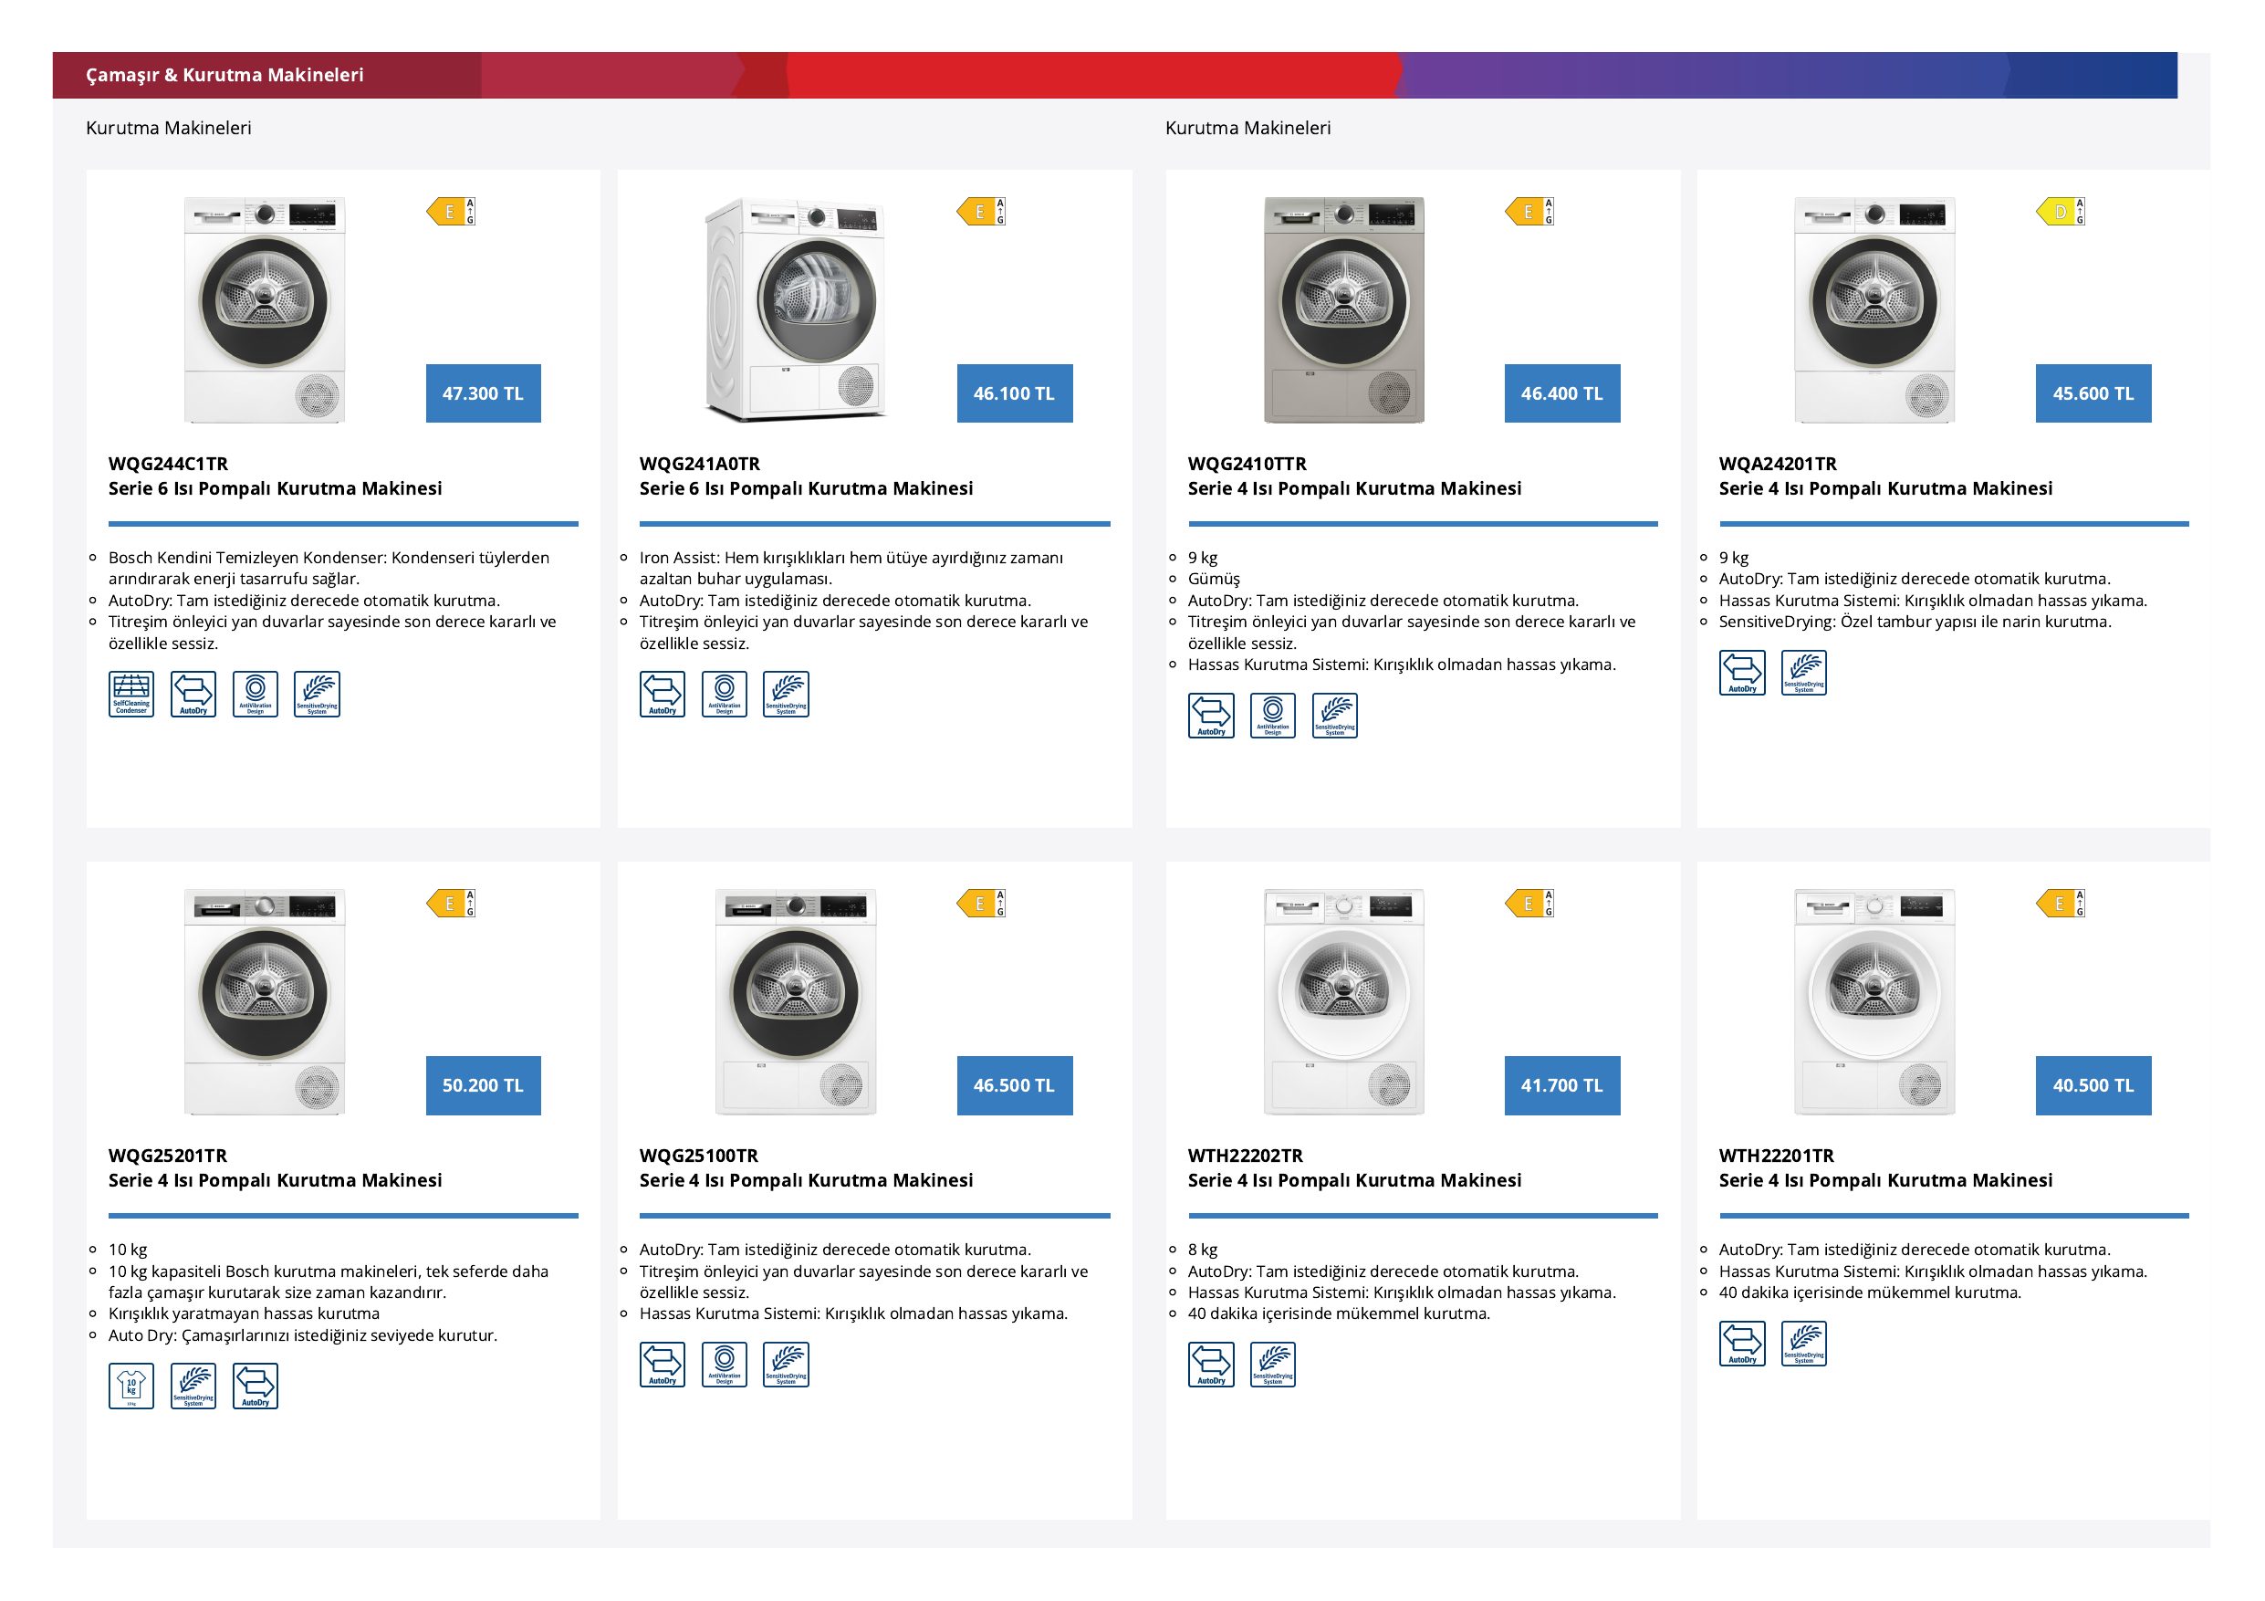
Task: Click the Çamaşır & Kurutma Makineleri header
Action: coord(224,75)
